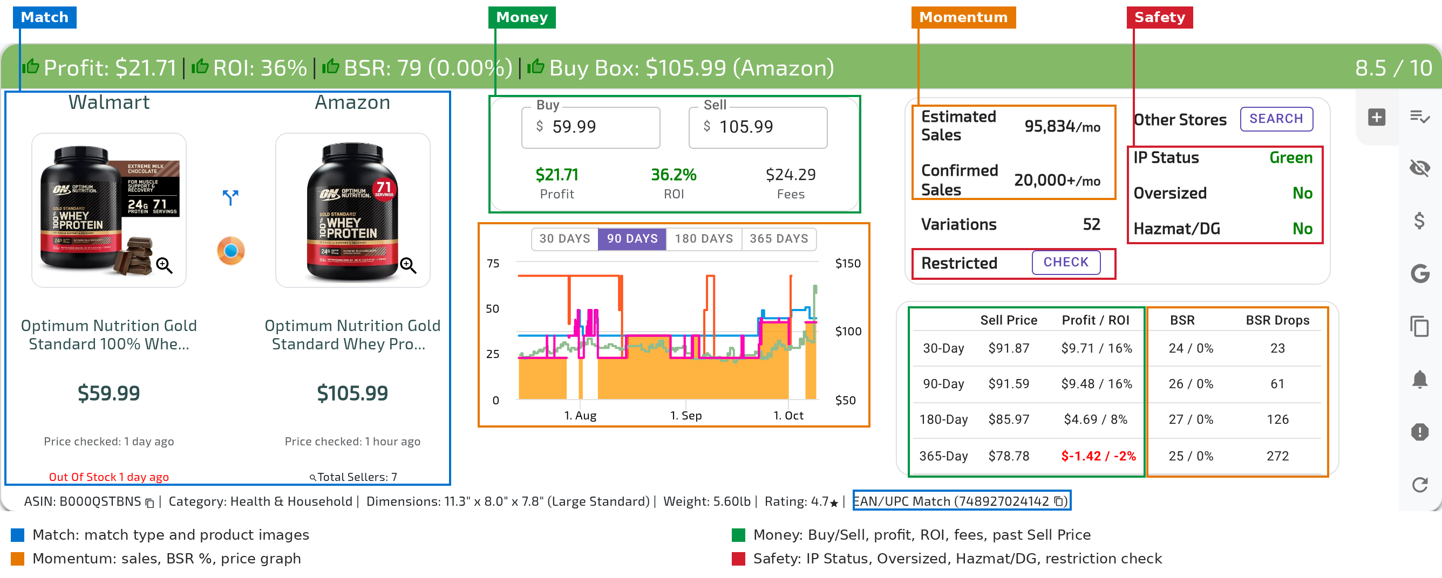The height and width of the screenshot is (578, 1442).
Task: Open the Total Sellers: 7 lookup
Action: click(x=353, y=477)
